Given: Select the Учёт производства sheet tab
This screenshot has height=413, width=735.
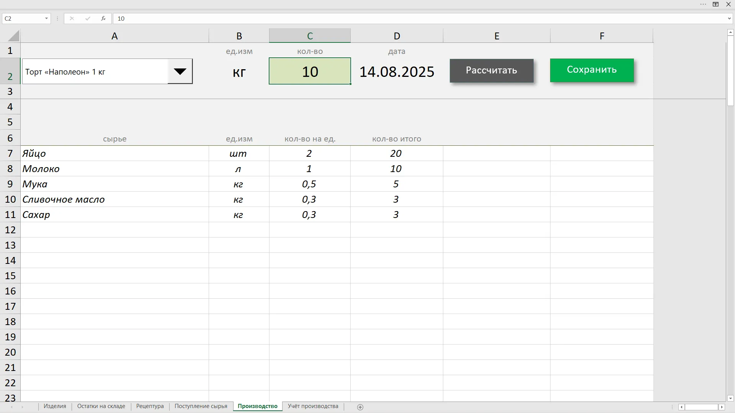Looking at the screenshot, I should pos(313,406).
